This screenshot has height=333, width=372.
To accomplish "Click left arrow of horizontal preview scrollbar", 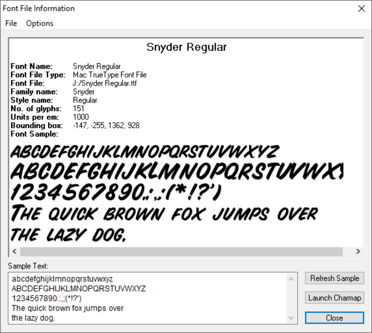I will tap(14, 251).
